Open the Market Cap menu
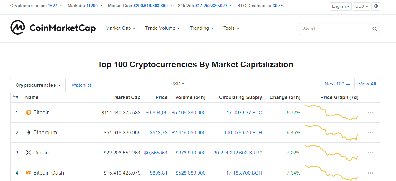 pos(120,28)
